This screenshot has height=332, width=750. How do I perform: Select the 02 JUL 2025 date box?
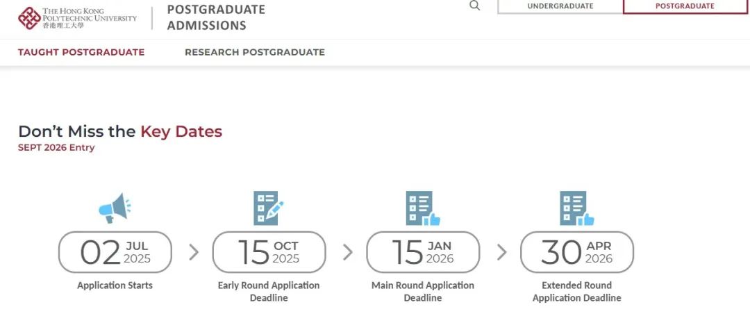tap(115, 252)
